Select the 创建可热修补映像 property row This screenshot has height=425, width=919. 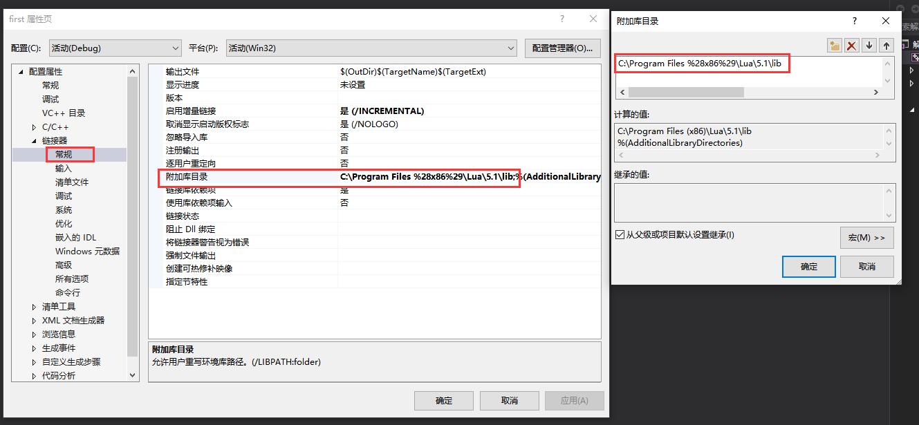(x=375, y=269)
